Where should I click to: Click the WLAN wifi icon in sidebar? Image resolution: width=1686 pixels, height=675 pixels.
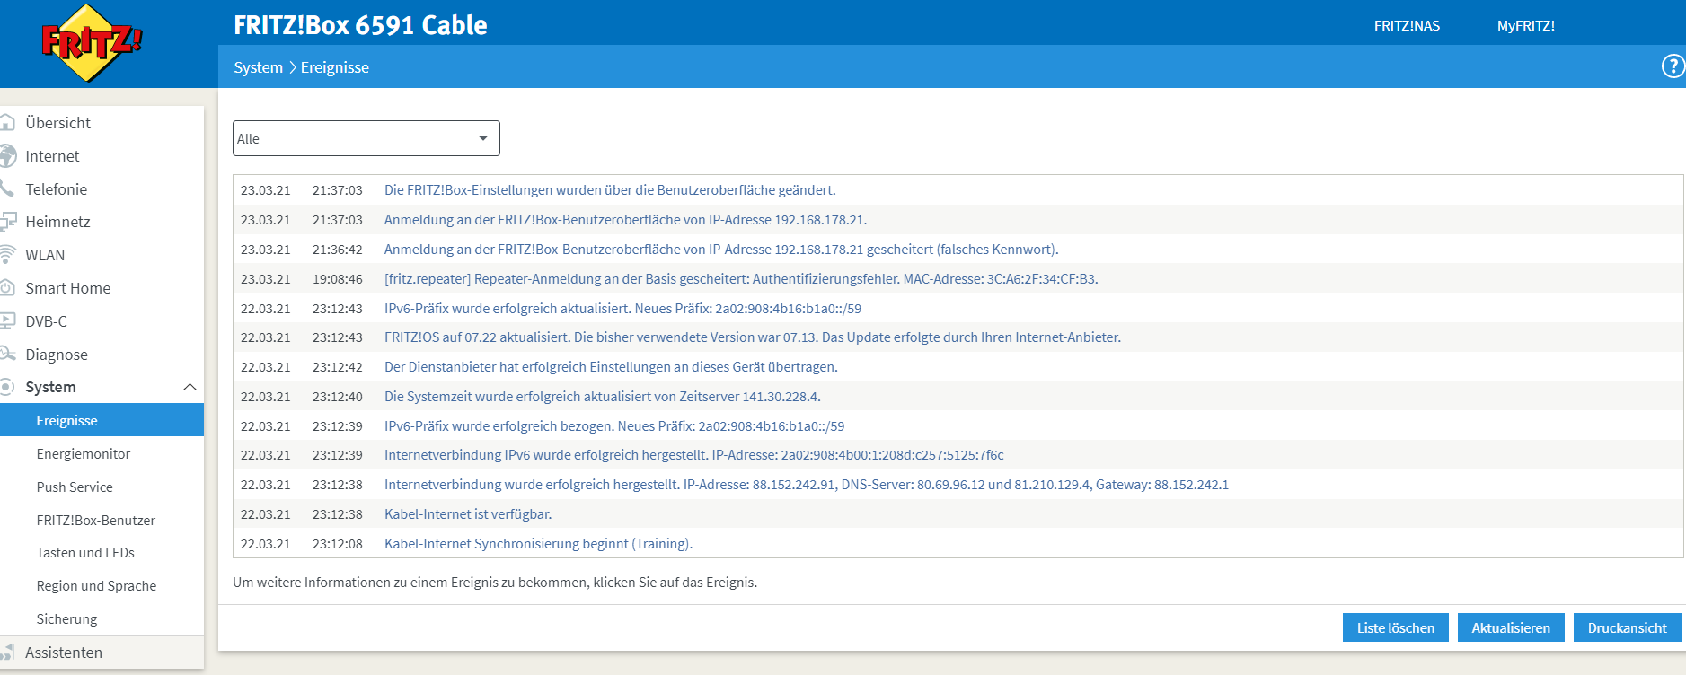[8, 255]
